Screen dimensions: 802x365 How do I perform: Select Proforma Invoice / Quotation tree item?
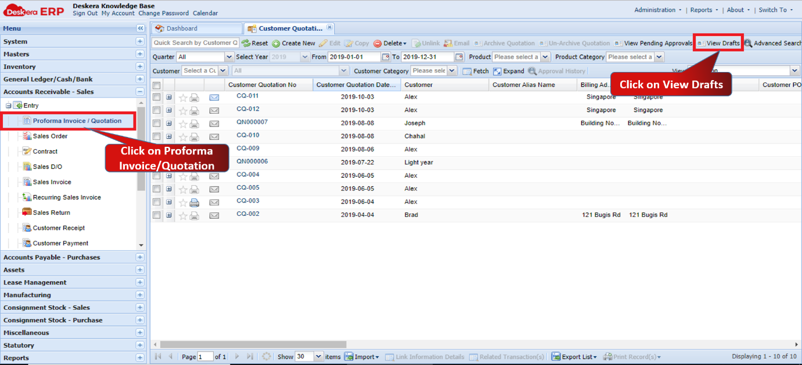[x=77, y=121]
